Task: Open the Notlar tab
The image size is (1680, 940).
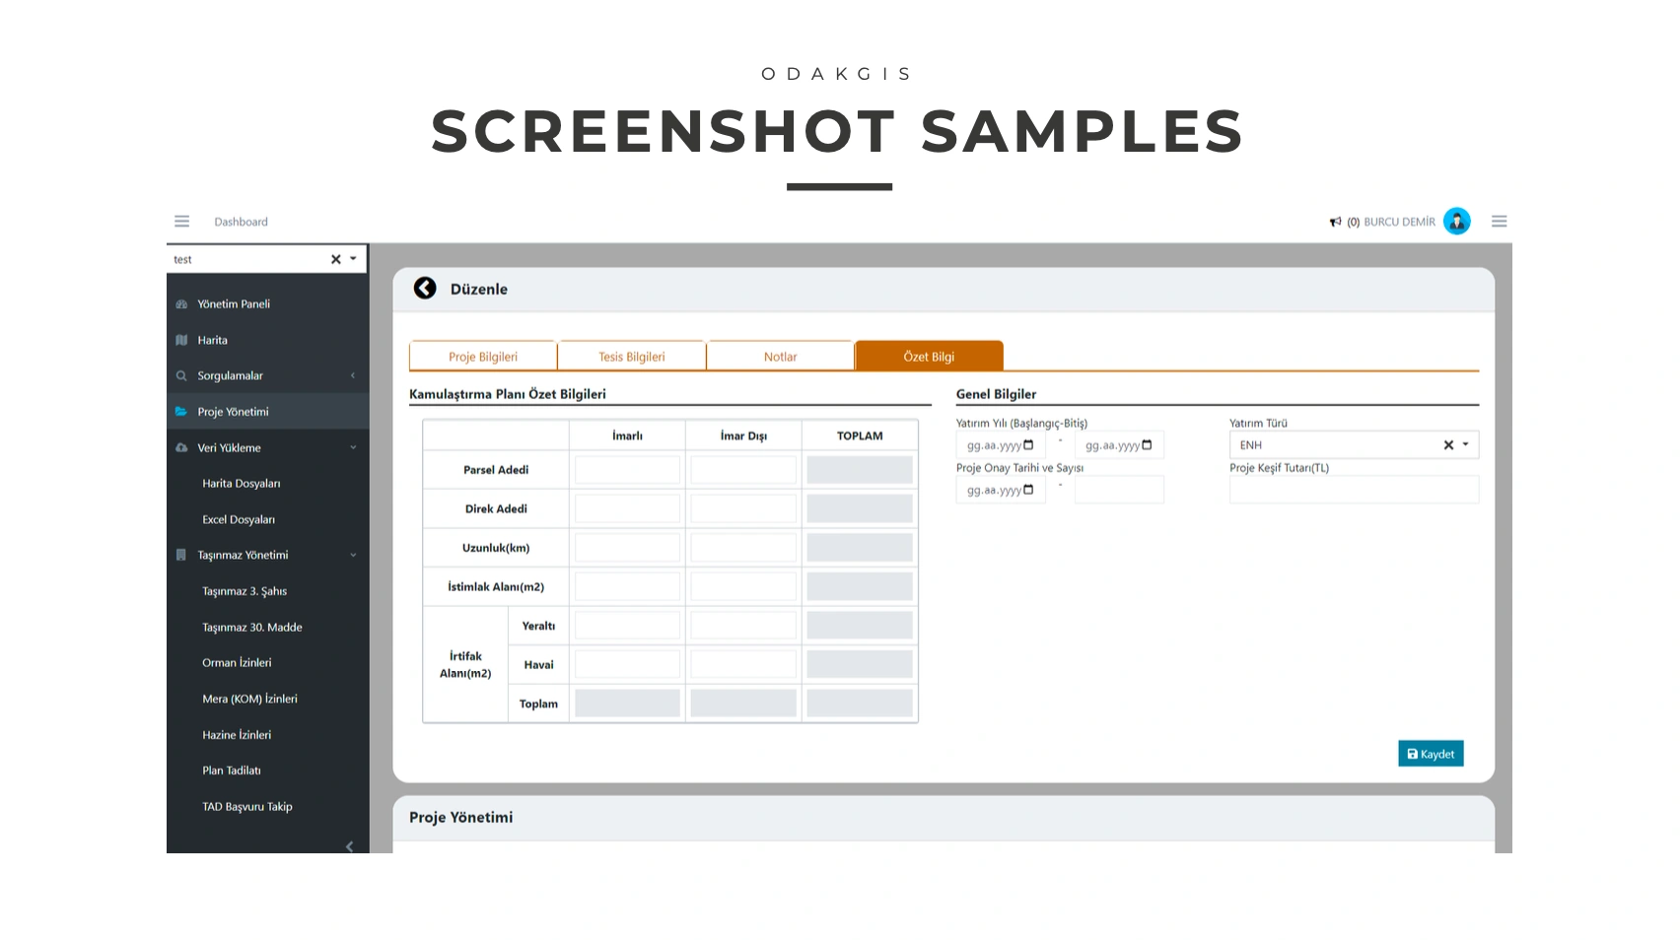Action: 780,357
